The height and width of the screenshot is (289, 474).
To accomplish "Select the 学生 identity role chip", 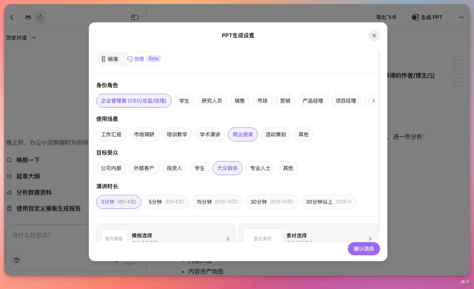I will click(184, 101).
